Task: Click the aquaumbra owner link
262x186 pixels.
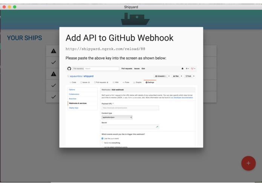Action: click(x=76, y=76)
